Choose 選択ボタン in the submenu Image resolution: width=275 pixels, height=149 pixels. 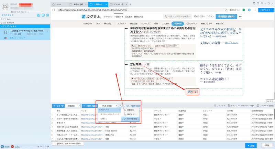[x=131, y=115]
